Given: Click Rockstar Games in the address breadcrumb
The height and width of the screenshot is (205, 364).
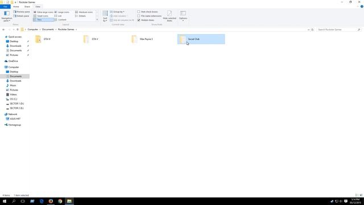Looking at the screenshot, I should pos(66,30).
